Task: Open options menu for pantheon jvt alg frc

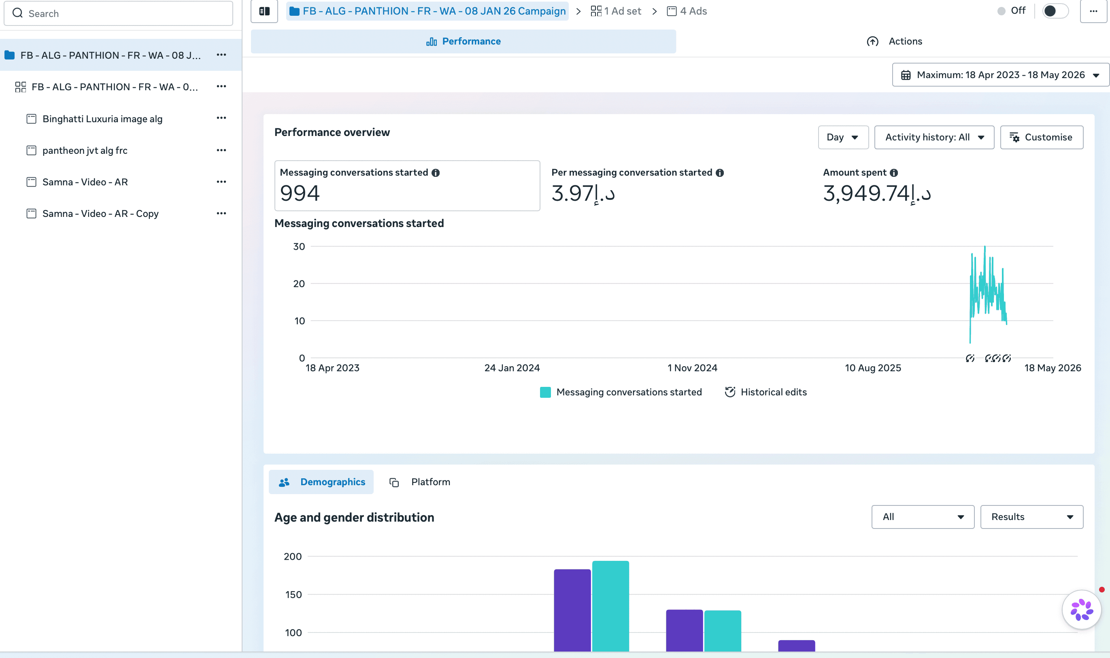Action: pyautogui.click(x=221, y=150)
